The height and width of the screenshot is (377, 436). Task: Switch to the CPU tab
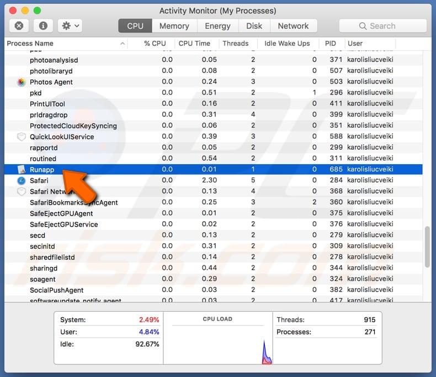pyautogui.click(x=135, y=26)
